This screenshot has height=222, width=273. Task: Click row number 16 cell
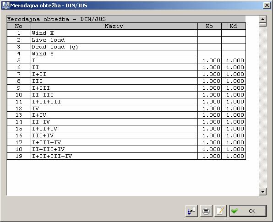click(x=19, y=135)
